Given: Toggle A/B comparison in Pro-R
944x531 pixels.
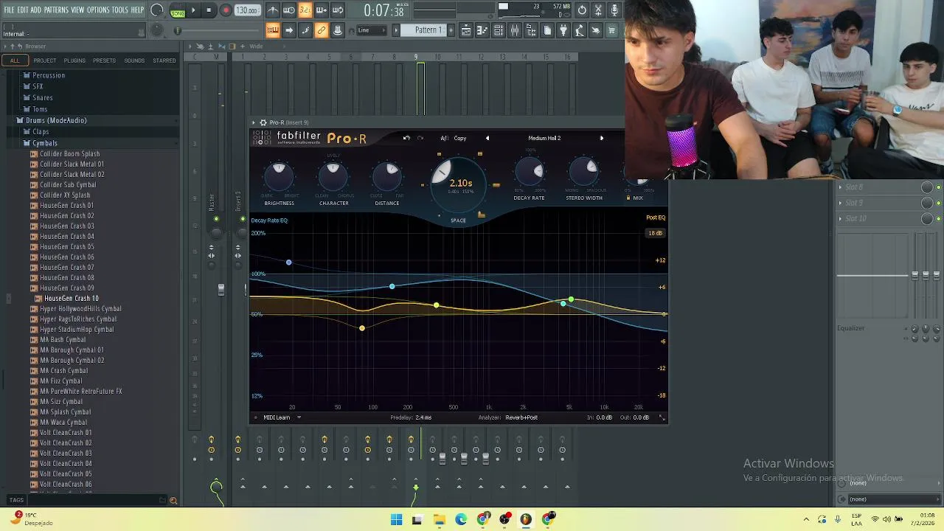Looking at the screenshot, I should coord(444,138).
